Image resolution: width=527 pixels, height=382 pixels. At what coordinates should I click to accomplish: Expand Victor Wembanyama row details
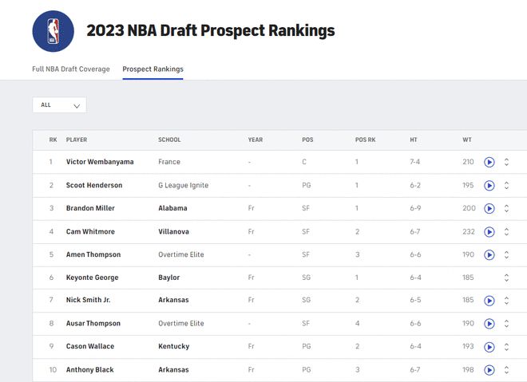click(x=506, y=162)
